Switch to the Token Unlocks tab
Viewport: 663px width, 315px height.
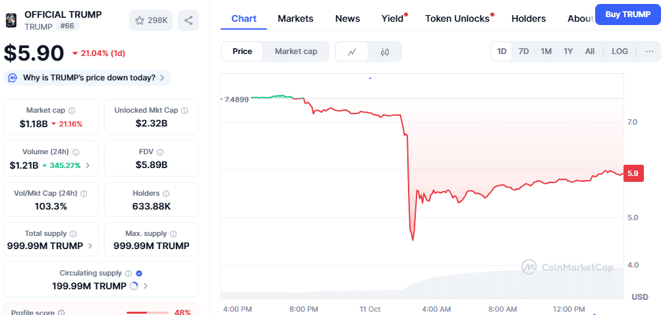pos(457,18)
